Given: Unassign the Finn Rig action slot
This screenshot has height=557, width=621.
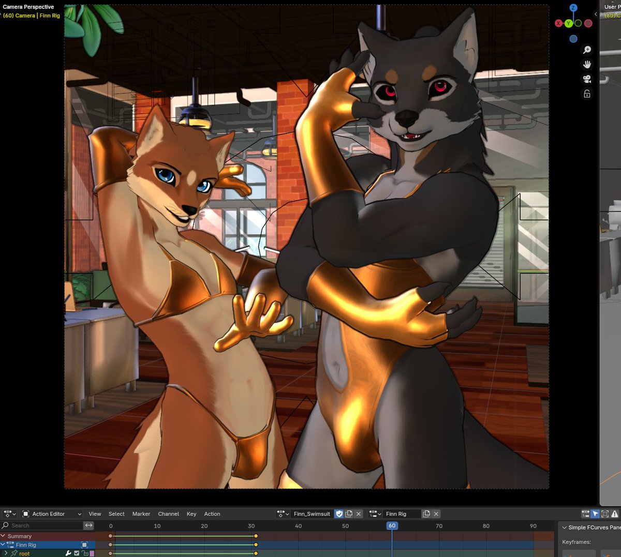Looking at the screenshot, I should [x=436, y=514].
